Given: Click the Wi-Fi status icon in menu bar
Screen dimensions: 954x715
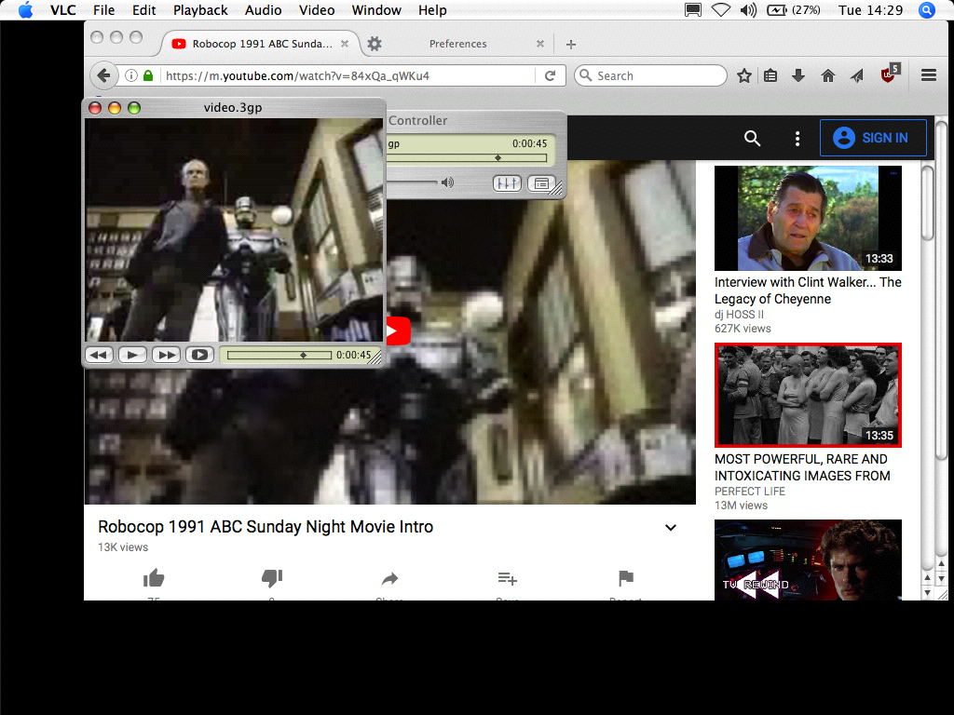Looking at the screenshot, I should click(x=721, y=10).
